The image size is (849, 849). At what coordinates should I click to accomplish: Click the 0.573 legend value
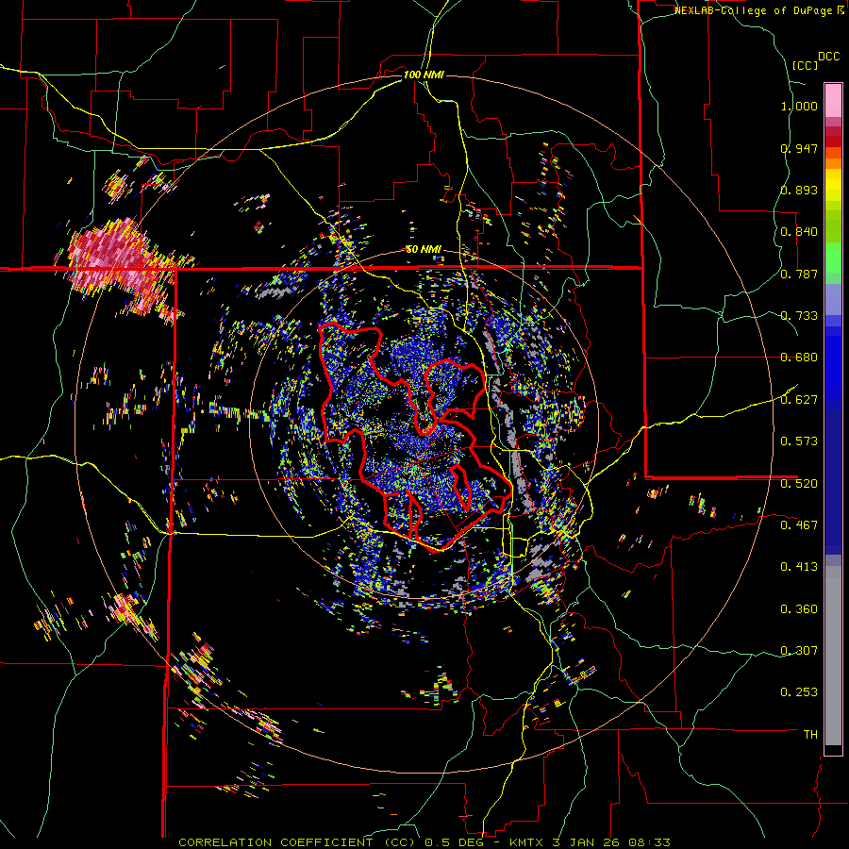pos(799,441)
